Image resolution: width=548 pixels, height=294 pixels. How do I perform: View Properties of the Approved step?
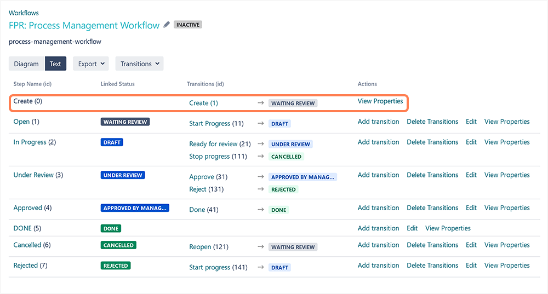point(507,208)
